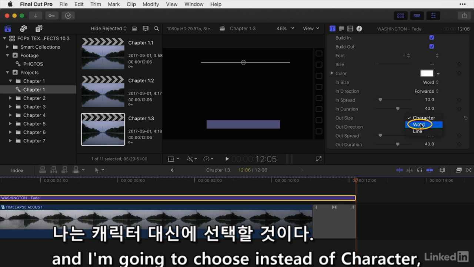
Task: Open the viewer View dropdown
Action: point(311,29)
